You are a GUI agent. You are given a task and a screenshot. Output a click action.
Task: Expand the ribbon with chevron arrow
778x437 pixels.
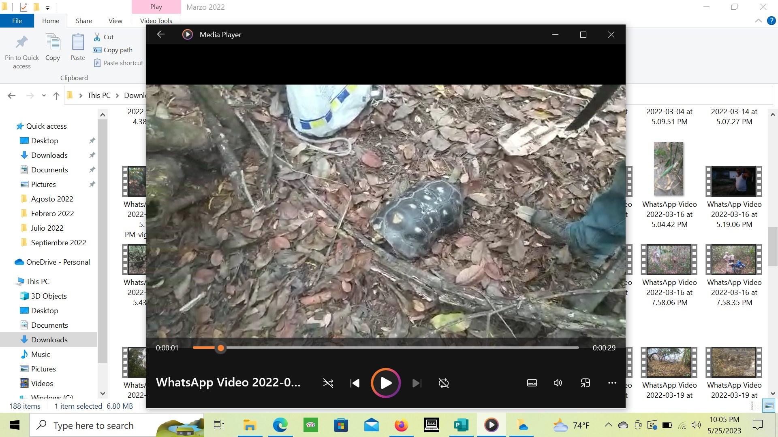pos(758,21)
